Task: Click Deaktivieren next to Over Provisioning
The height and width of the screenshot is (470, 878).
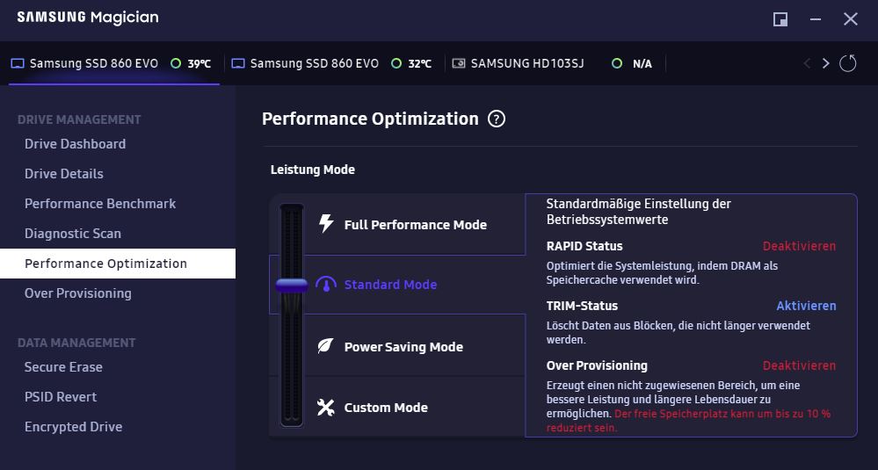Action: (799, 366)
